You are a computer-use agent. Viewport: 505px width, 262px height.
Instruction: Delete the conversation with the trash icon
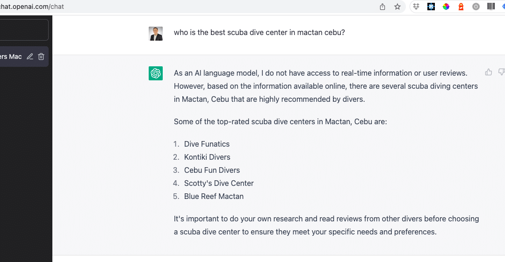pyautogui.click(x=41, y=57)
